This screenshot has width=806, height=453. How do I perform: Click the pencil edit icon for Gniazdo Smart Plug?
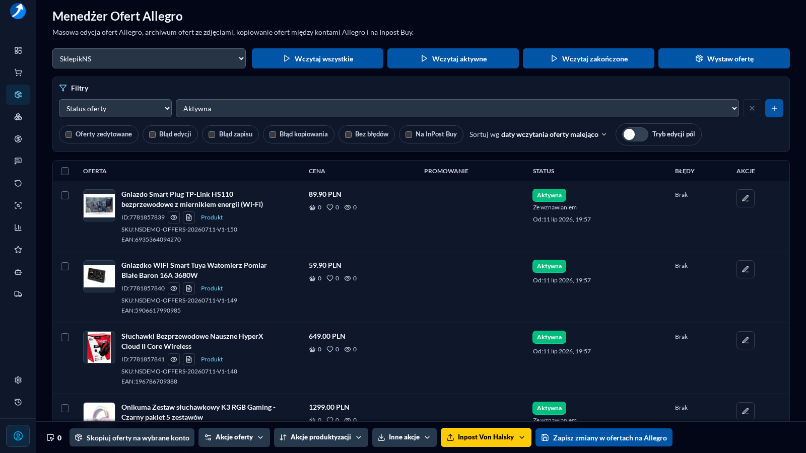[746, 198]
